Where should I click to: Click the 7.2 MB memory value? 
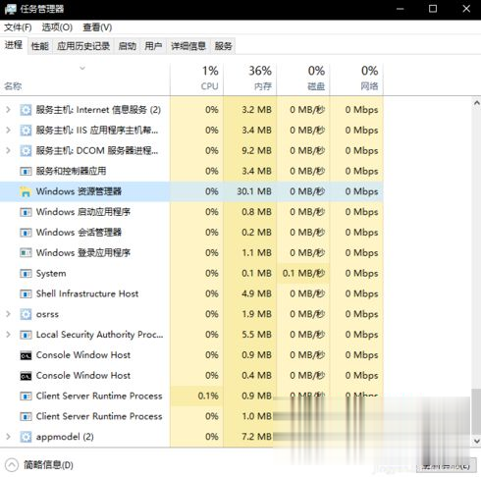tap(257, 437)
